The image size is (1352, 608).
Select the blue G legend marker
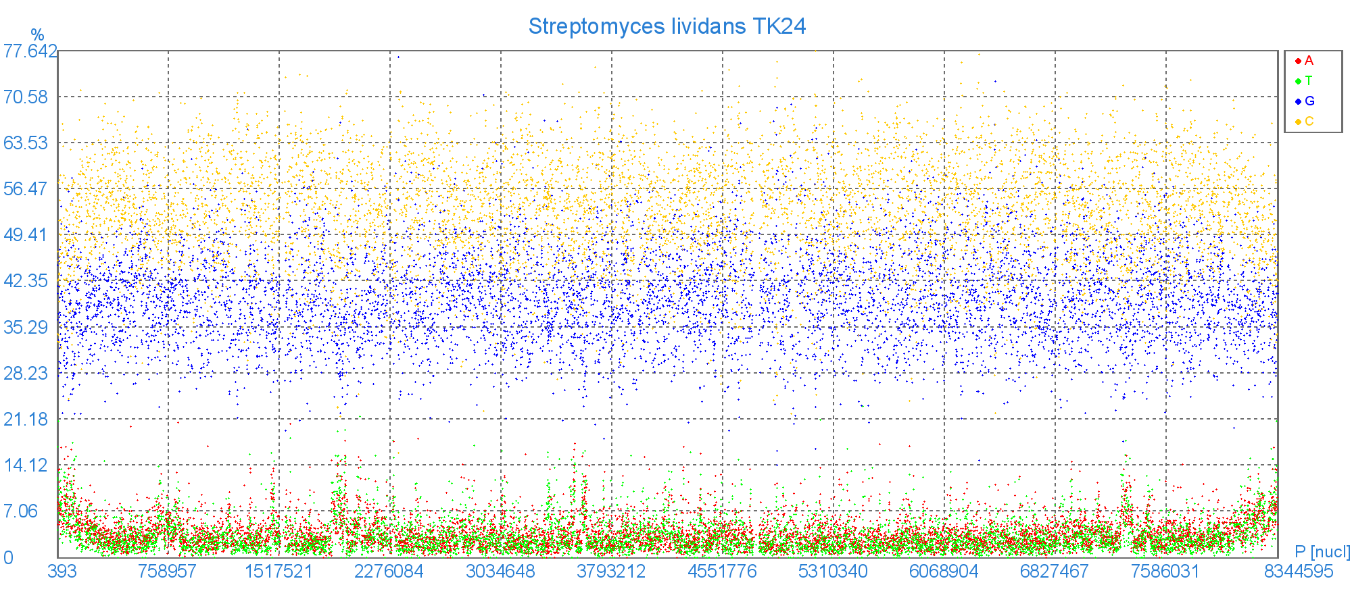(x=1298, y=101)
